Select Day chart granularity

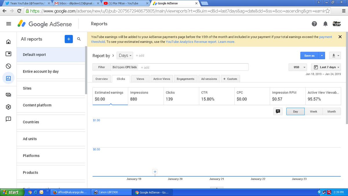(296, 111)
